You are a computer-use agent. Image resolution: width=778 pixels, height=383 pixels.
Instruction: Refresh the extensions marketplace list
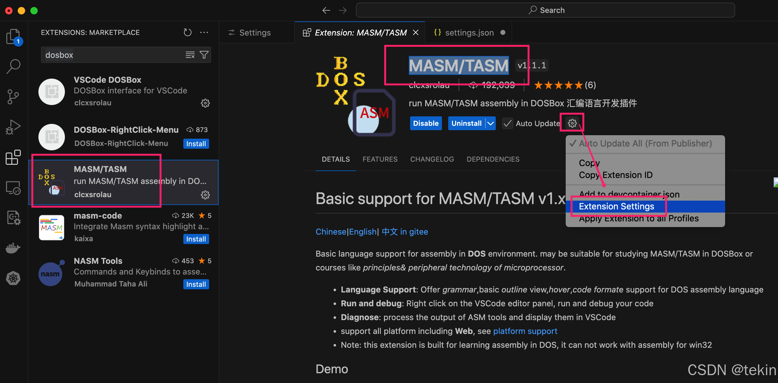click(x=188, y=32)
